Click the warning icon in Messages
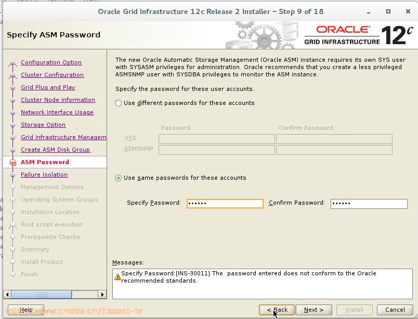418x319 pixels. pyautogui.click(x=117, y=277)
